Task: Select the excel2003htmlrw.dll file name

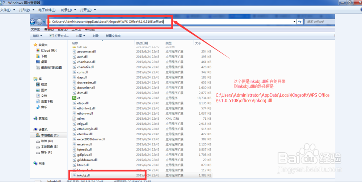Action: 91,139
